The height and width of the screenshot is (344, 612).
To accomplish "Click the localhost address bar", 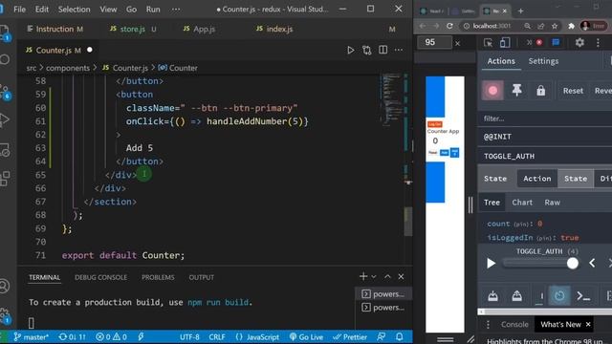I will [x=492, y=26].
